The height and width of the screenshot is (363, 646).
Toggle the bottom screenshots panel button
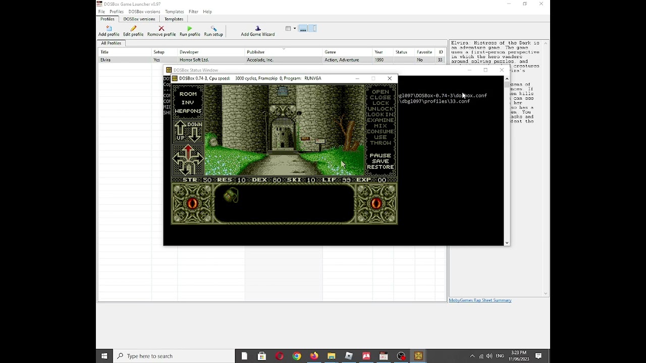[303, 29]
